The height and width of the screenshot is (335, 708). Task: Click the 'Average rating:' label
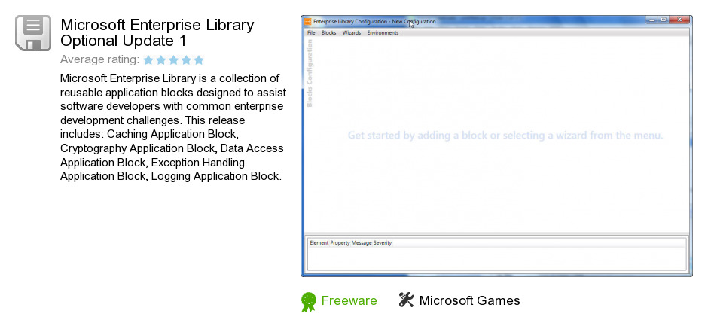(99, 59)
